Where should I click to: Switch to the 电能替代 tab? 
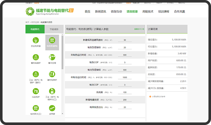(x=35, y=29)
